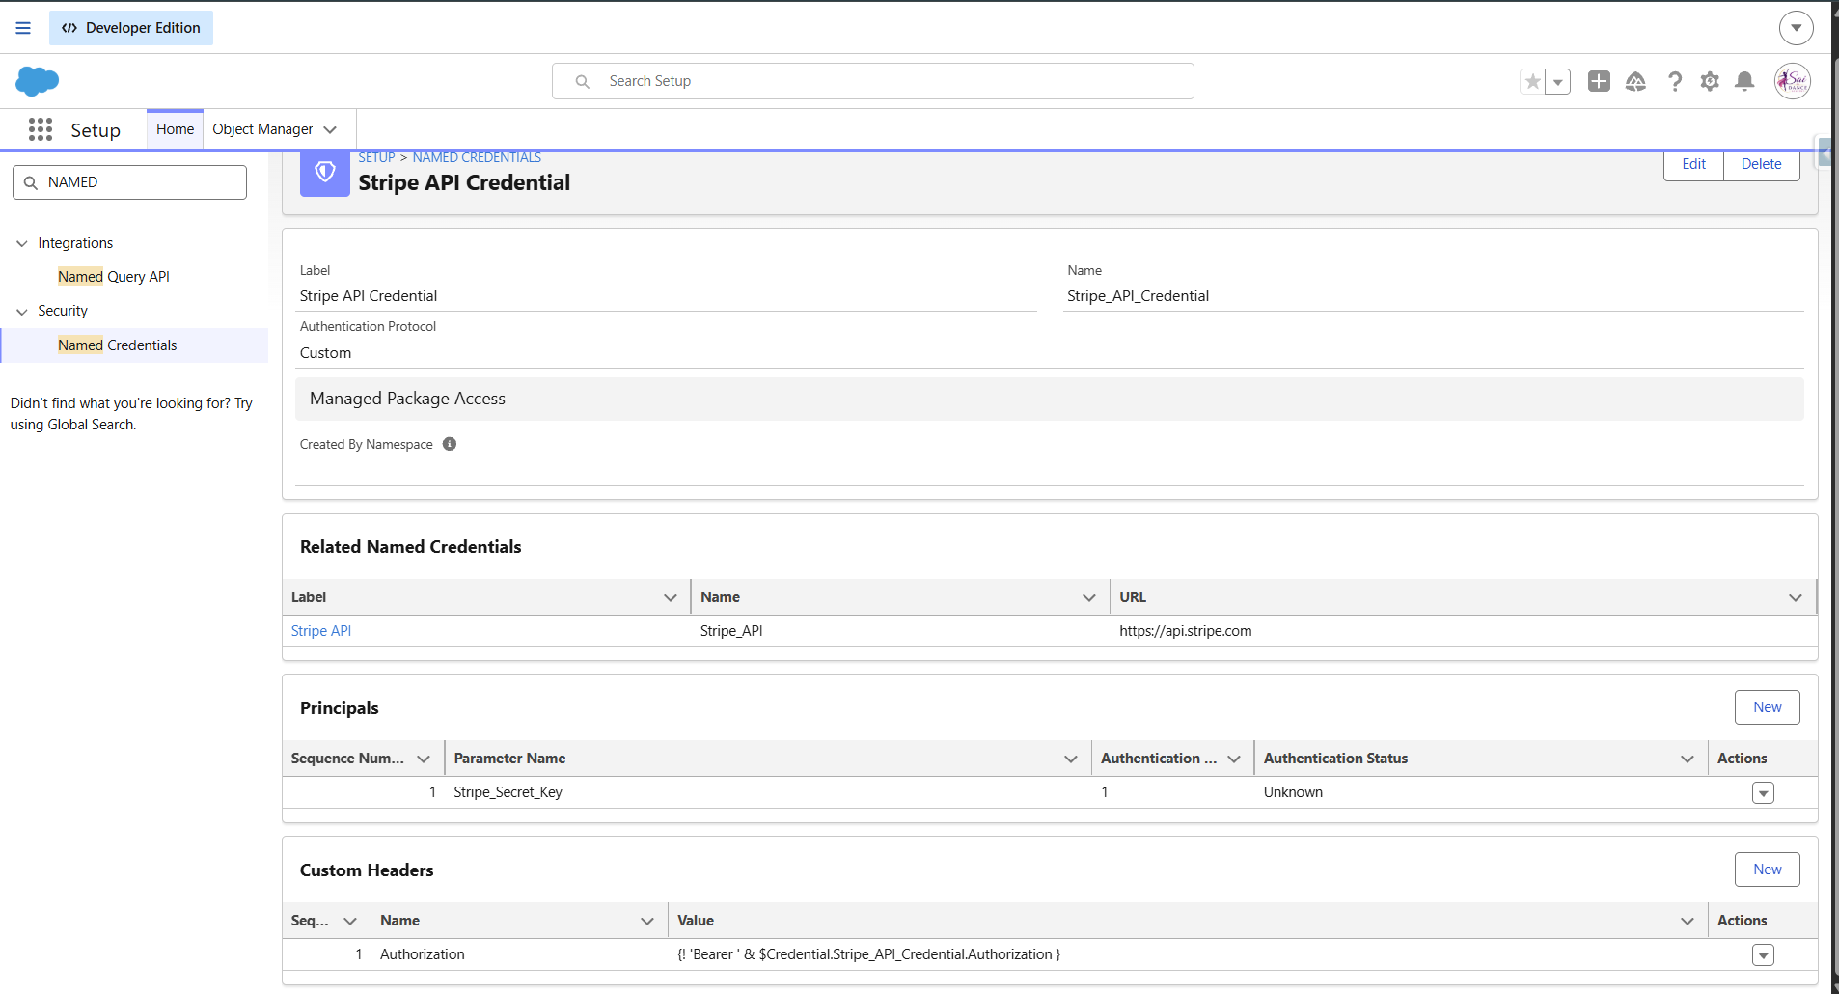Open the Trailhead guidance icon
1839x994 pixels.
pyautogui.click(x=1635, y=81)
